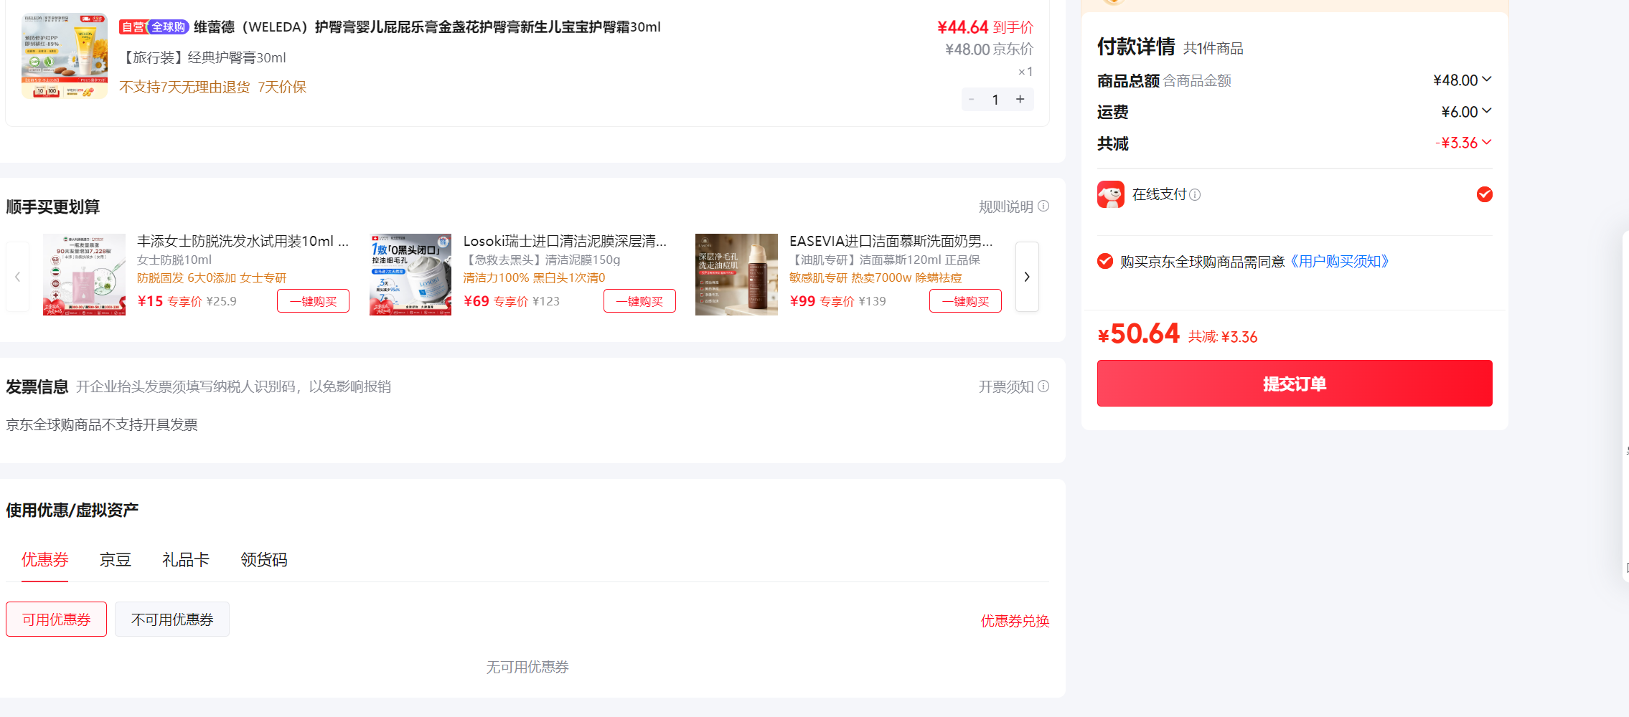
Task: Open the 开票须知 link
Action: (x=1006, y=387)
